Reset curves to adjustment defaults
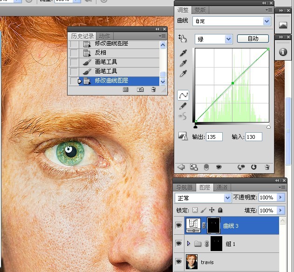This screenshot has height=272, width=294. [x=253, y=167]
